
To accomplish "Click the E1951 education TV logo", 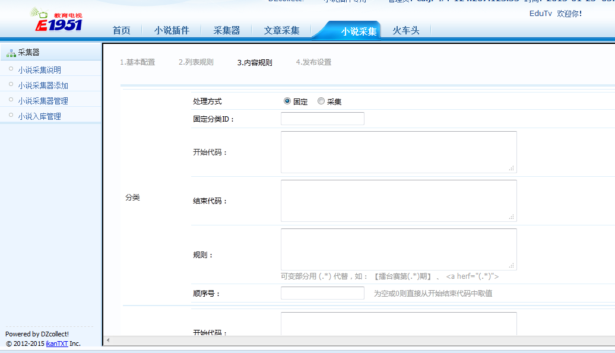I will tap(58, 20).
